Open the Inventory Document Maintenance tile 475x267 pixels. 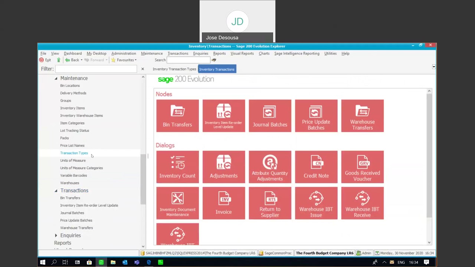coord(177,203)
